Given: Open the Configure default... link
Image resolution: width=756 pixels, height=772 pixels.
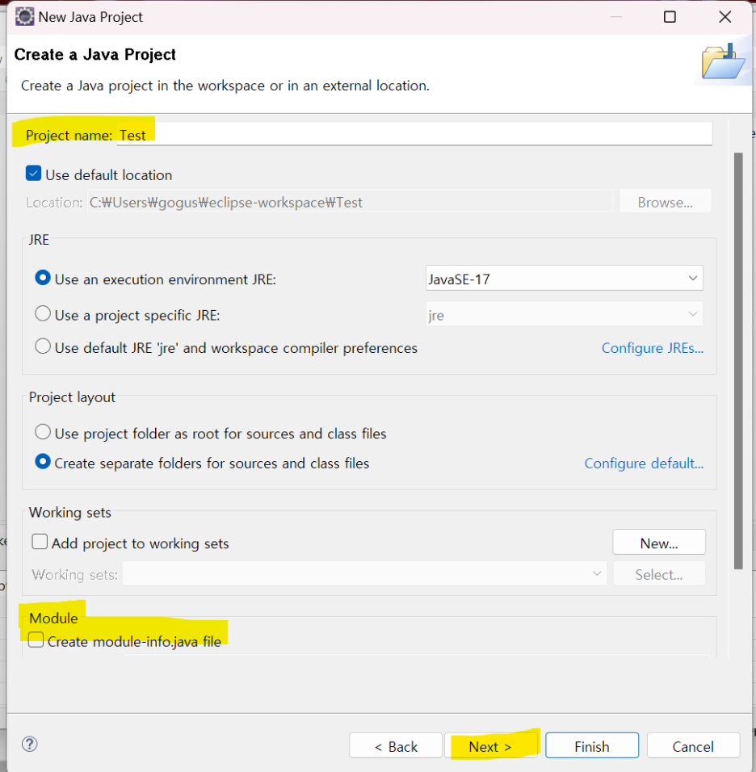Looking at the screenshot, I should 645,463.
